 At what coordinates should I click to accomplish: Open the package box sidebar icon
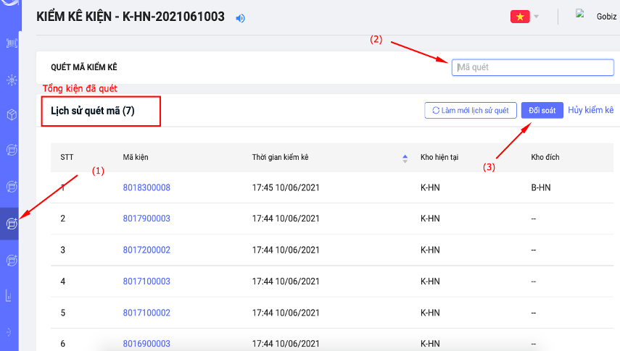point(11,115)
